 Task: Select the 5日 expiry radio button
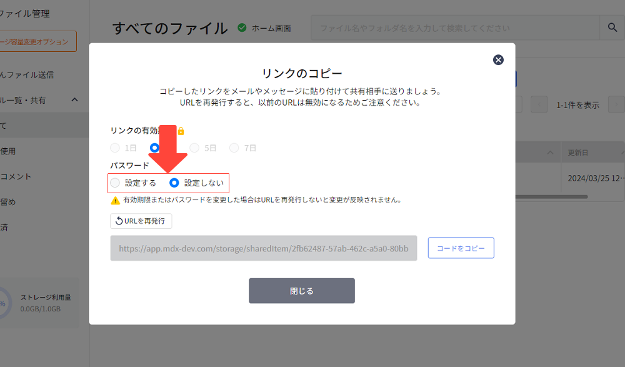[x=194, y=148]
